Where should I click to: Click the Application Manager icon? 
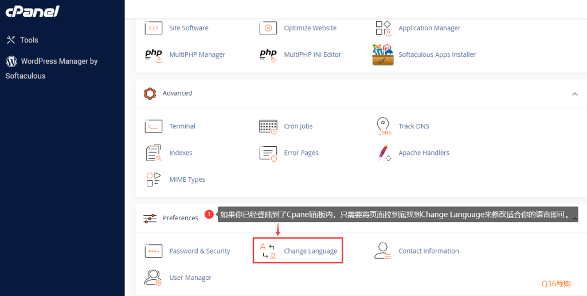pos(383,28)
